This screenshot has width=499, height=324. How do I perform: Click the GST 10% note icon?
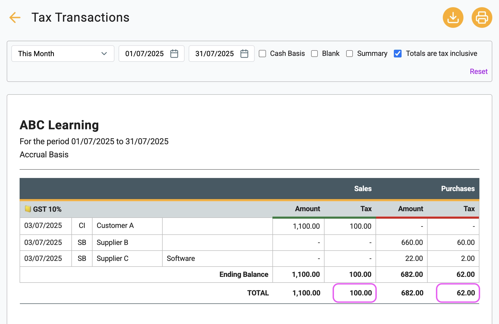[28, 209]
